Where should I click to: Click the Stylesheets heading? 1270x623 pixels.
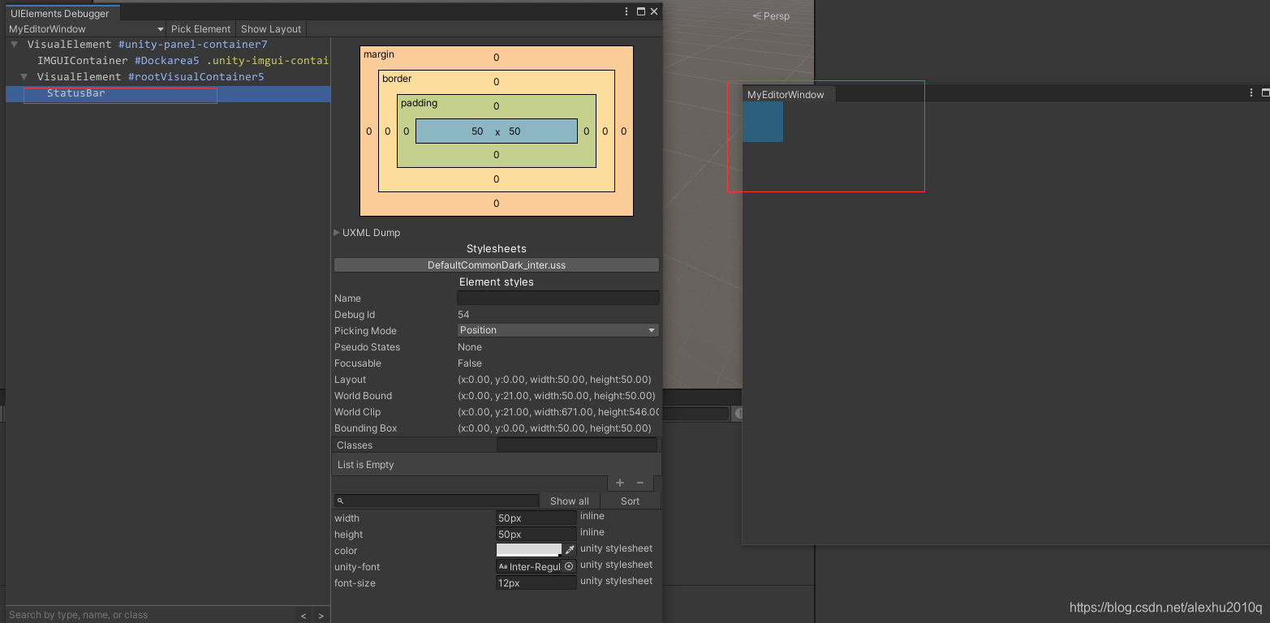[497, 249]
